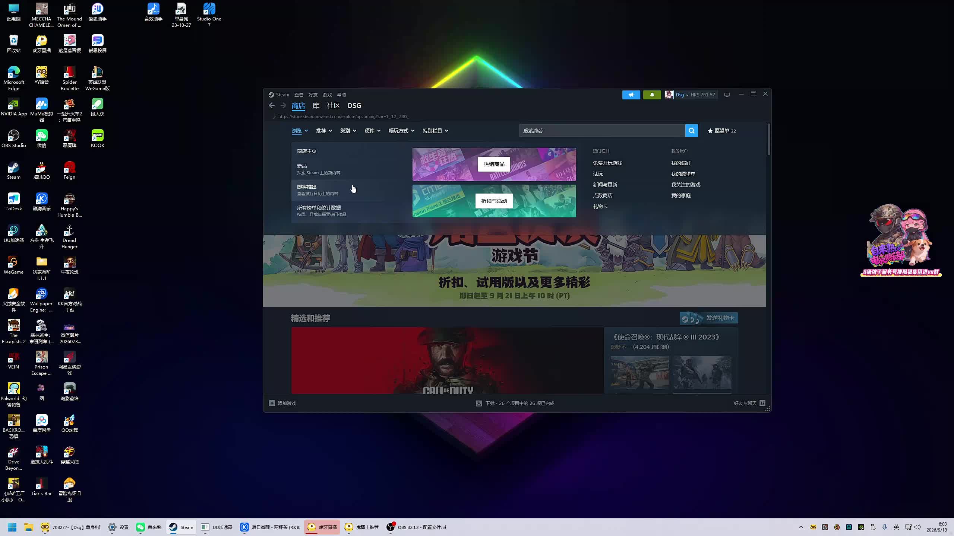Viewport: 954px width, 536px height.
Task: Expand the 特别栏目 dropdown
Action: pyautogui.click(x=435, y=131)
